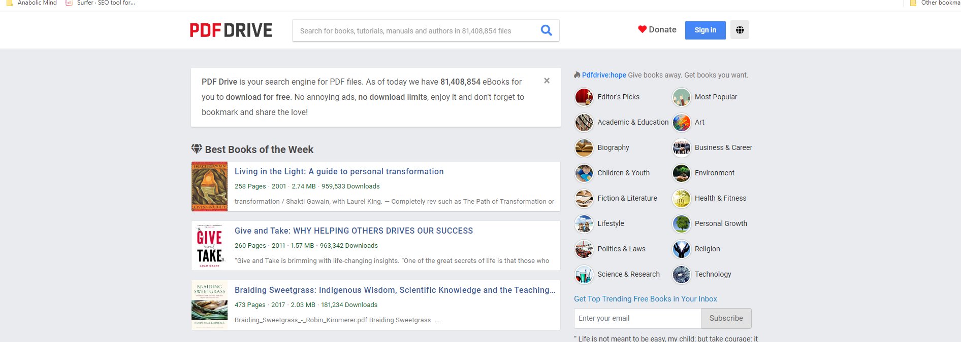Viewport: 961px width, 342px height.
Task: Click the Most Popular category icon
Action: [x=682, y=97]
